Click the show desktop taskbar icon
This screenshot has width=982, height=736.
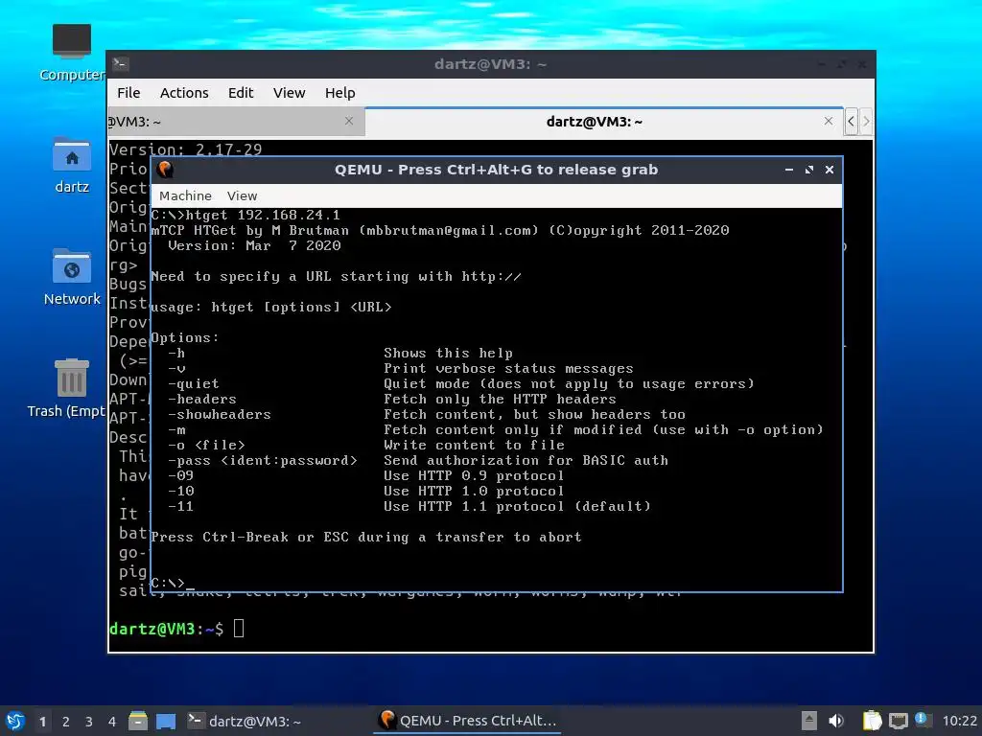166,721
